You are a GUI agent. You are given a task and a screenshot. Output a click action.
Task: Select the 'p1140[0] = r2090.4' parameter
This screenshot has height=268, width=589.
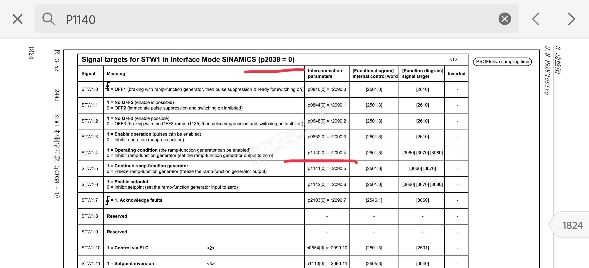[327, 153]
